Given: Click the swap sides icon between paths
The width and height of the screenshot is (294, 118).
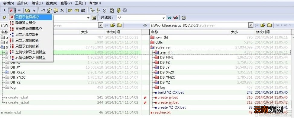Looking at the screenshot, I should [x=145, y=25].
